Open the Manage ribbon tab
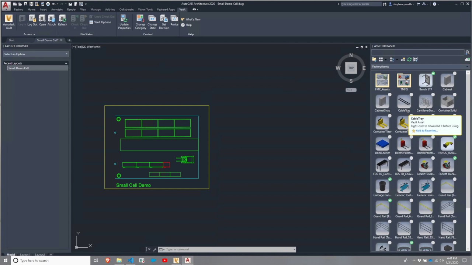 click(96, 10)
